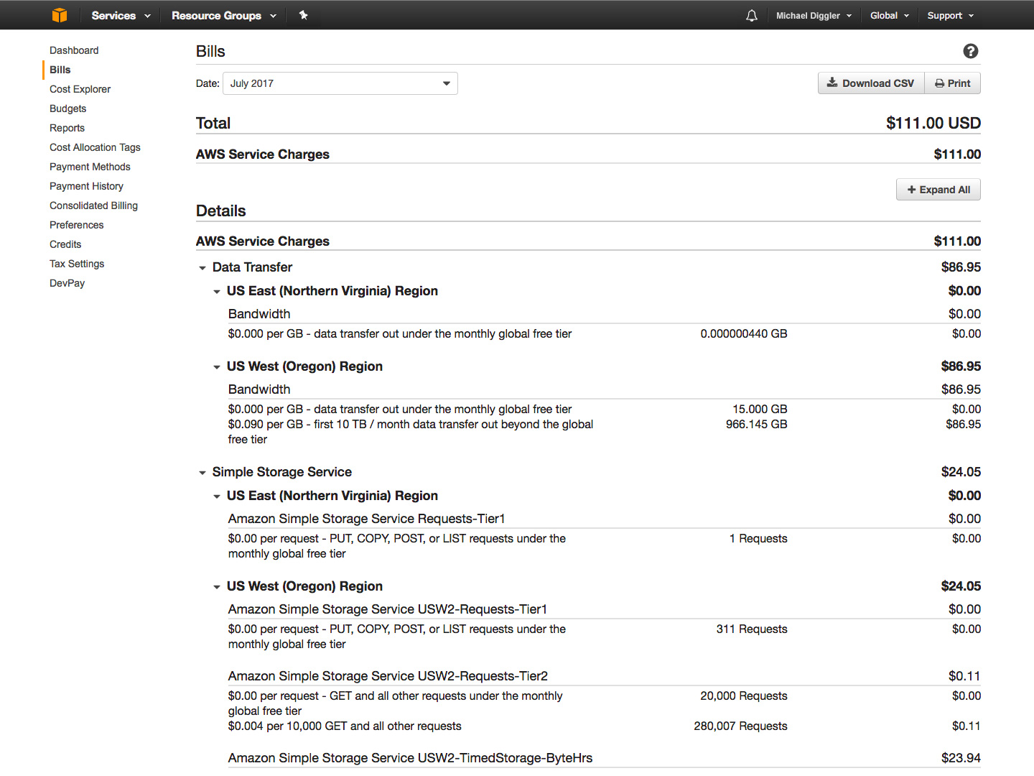This screenshot has width=1034, height=776.
Task: Collapse the Simple Storage Service section
Action: click(202, 473)
